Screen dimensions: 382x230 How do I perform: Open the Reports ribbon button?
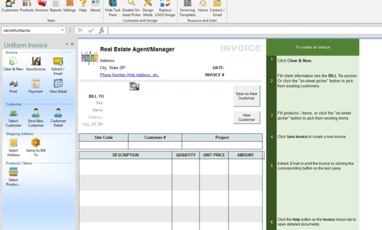(x=56, y=6)
